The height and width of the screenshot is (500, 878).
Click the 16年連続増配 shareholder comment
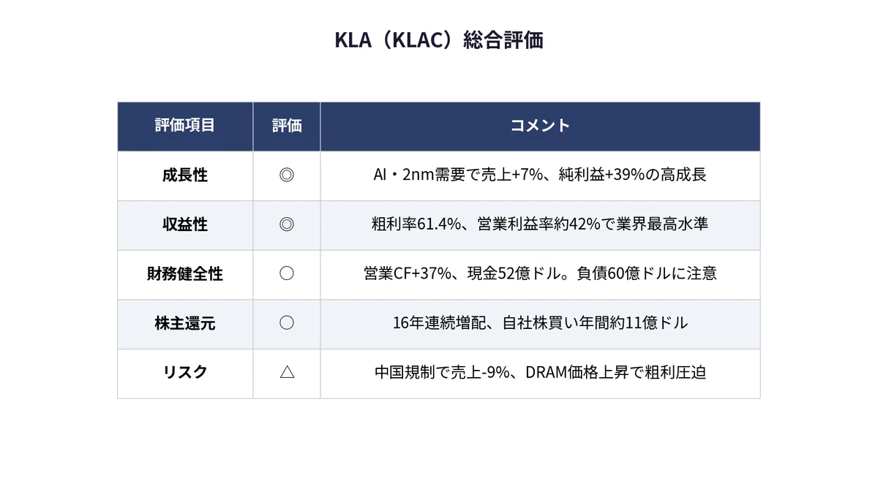click(x=540, y=323)
